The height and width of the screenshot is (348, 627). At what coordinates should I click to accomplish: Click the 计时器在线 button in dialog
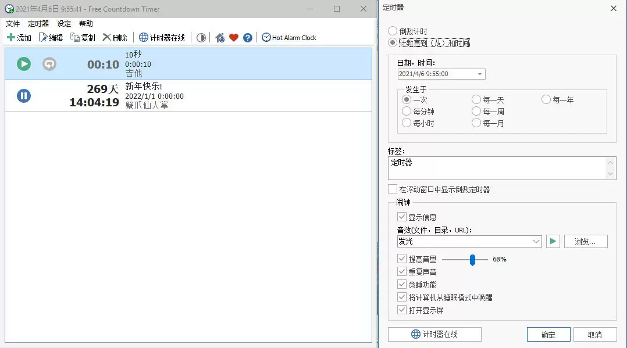coord(434,335)
